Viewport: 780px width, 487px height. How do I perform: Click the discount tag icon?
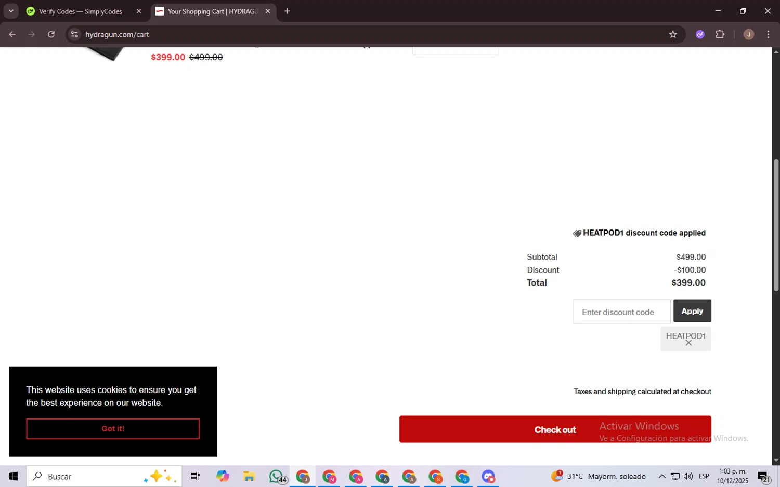pos(577,234)
